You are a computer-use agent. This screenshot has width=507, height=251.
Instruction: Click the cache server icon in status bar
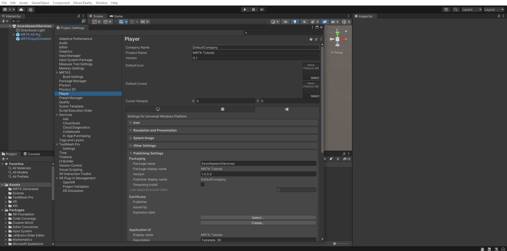pyautogui.click(x=489, y=249)
